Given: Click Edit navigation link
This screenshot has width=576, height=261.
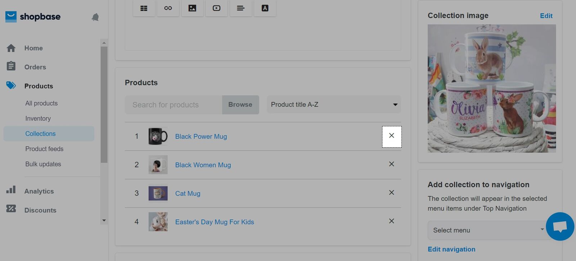Looking at the screenshot, I should click(x=451, y=249).
